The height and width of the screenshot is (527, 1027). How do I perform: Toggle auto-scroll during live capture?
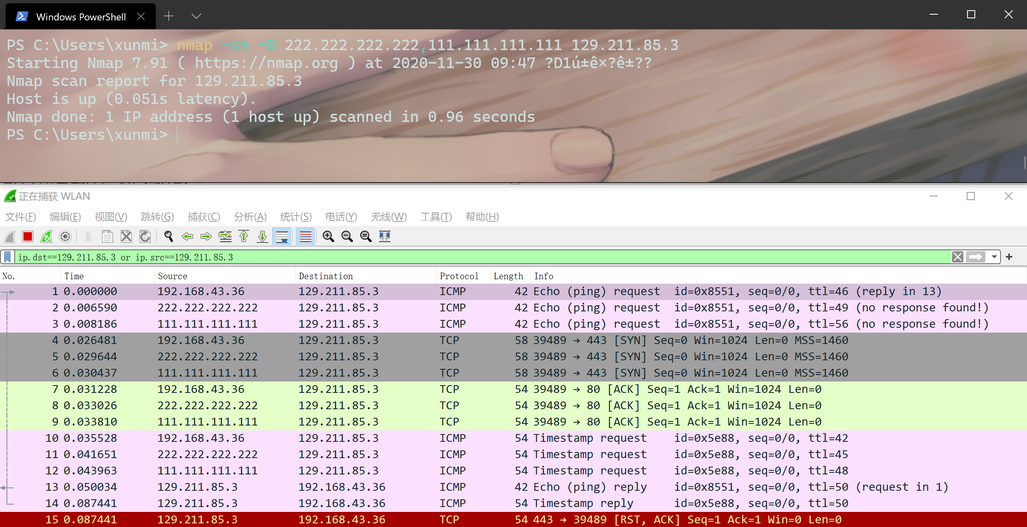pos(282,236)
